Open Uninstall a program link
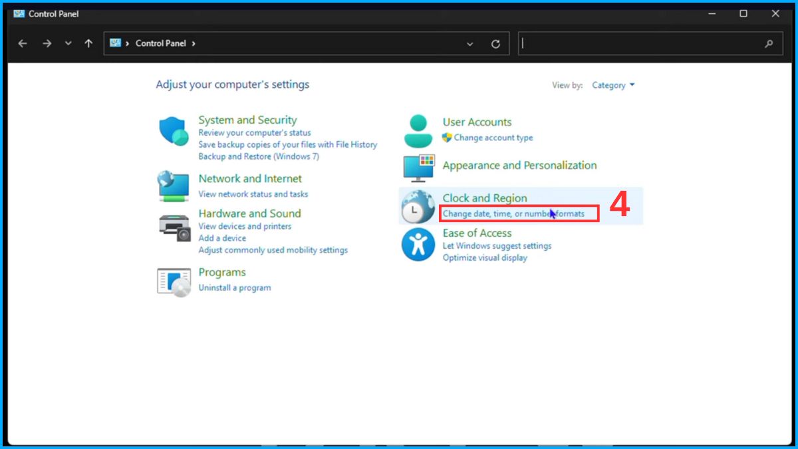 click(x=235, y=288)
